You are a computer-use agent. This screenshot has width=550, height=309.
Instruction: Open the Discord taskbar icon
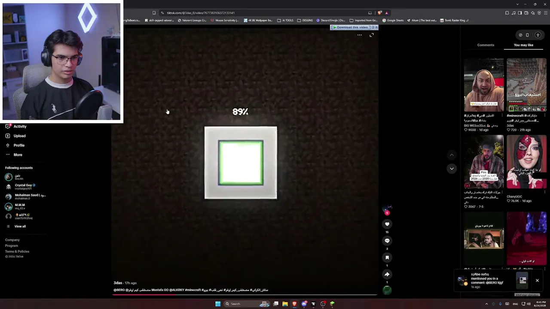(x=304, y=304)
